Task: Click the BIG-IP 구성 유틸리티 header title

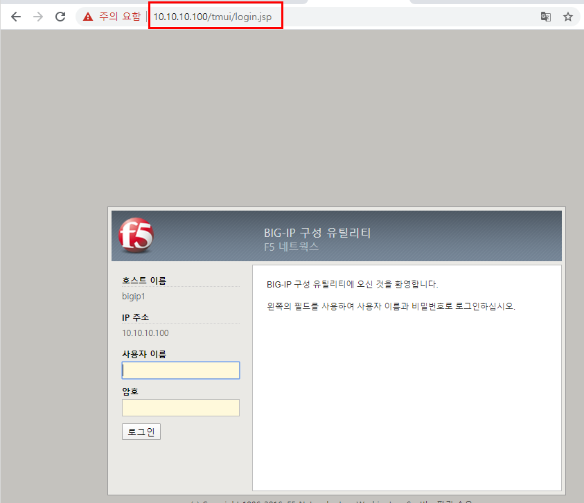Action: coord(317,233)
